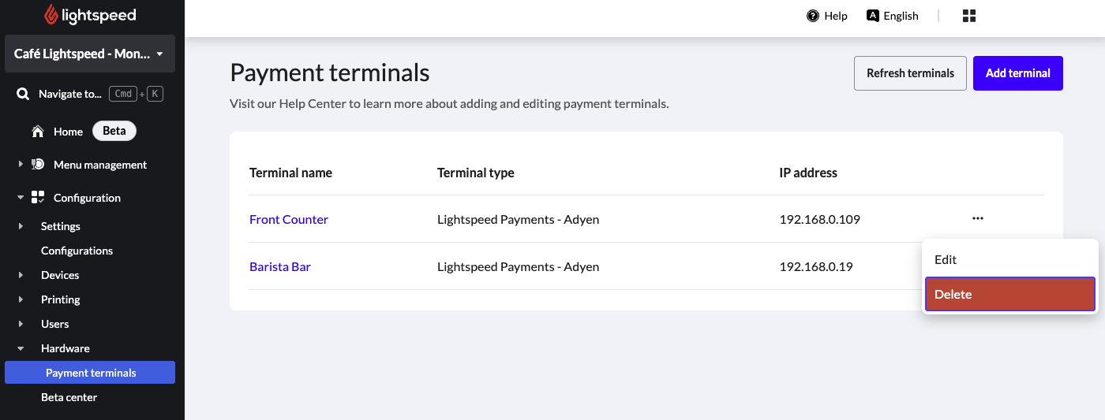The image size is (1105, 420).
Task: Click the Help question mark icon
Action: (813, 16)
